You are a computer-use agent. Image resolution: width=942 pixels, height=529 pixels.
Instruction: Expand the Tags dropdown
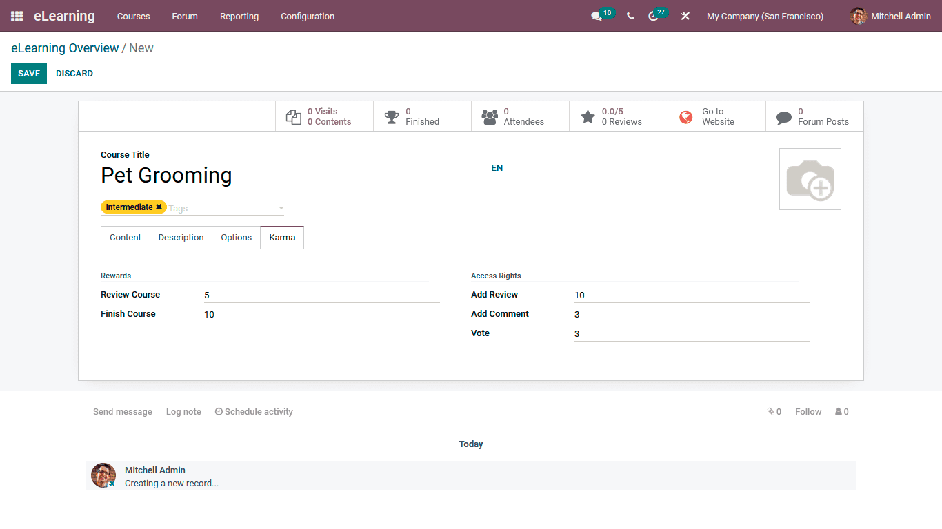pos(281,207)
